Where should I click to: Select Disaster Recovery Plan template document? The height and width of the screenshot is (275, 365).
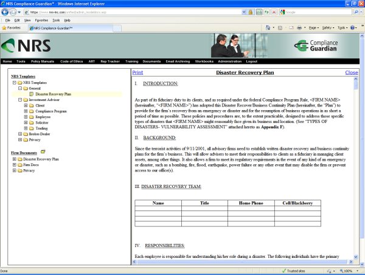click(x=53, y=94)
